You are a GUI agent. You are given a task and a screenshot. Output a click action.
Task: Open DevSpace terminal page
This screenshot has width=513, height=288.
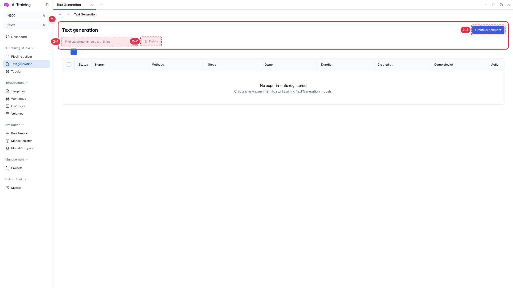tap(26, 106)
